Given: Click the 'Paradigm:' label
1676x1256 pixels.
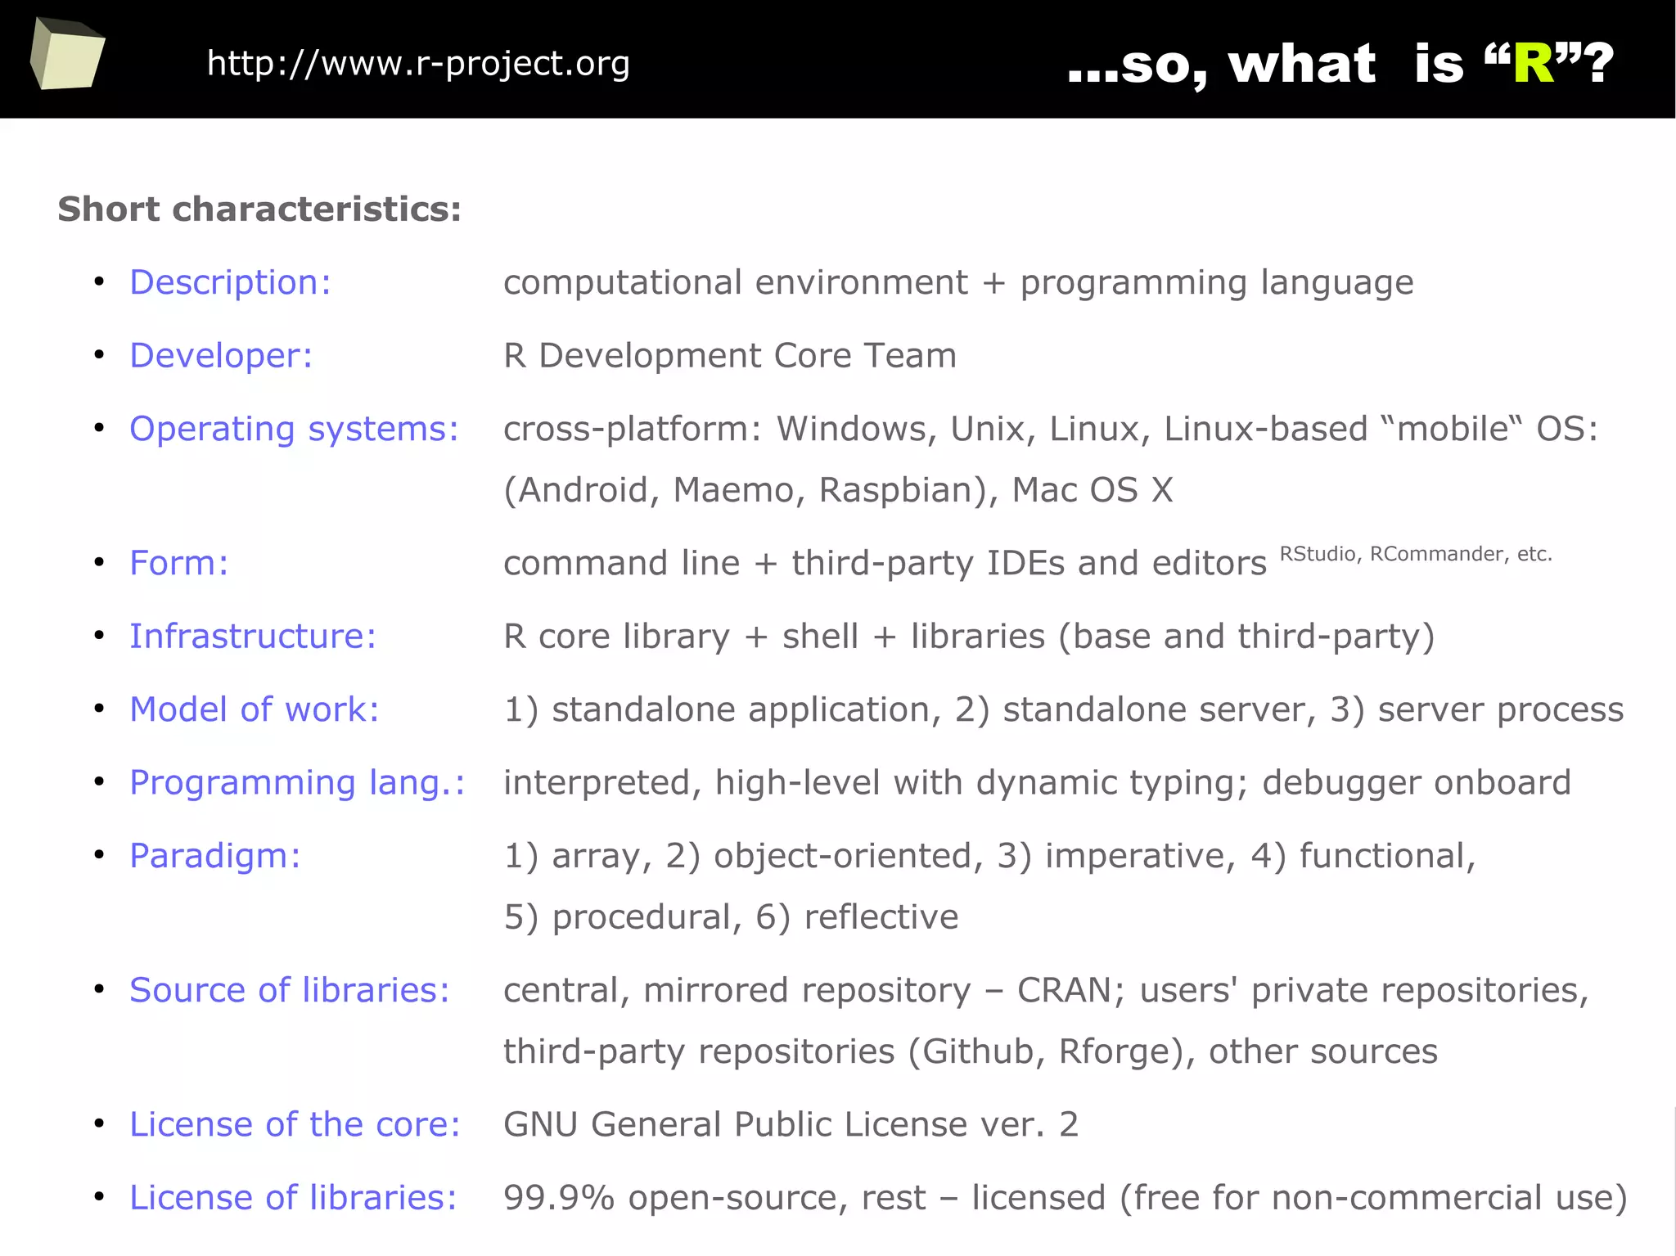Looking at the screenshot, I should coord(215,857).
